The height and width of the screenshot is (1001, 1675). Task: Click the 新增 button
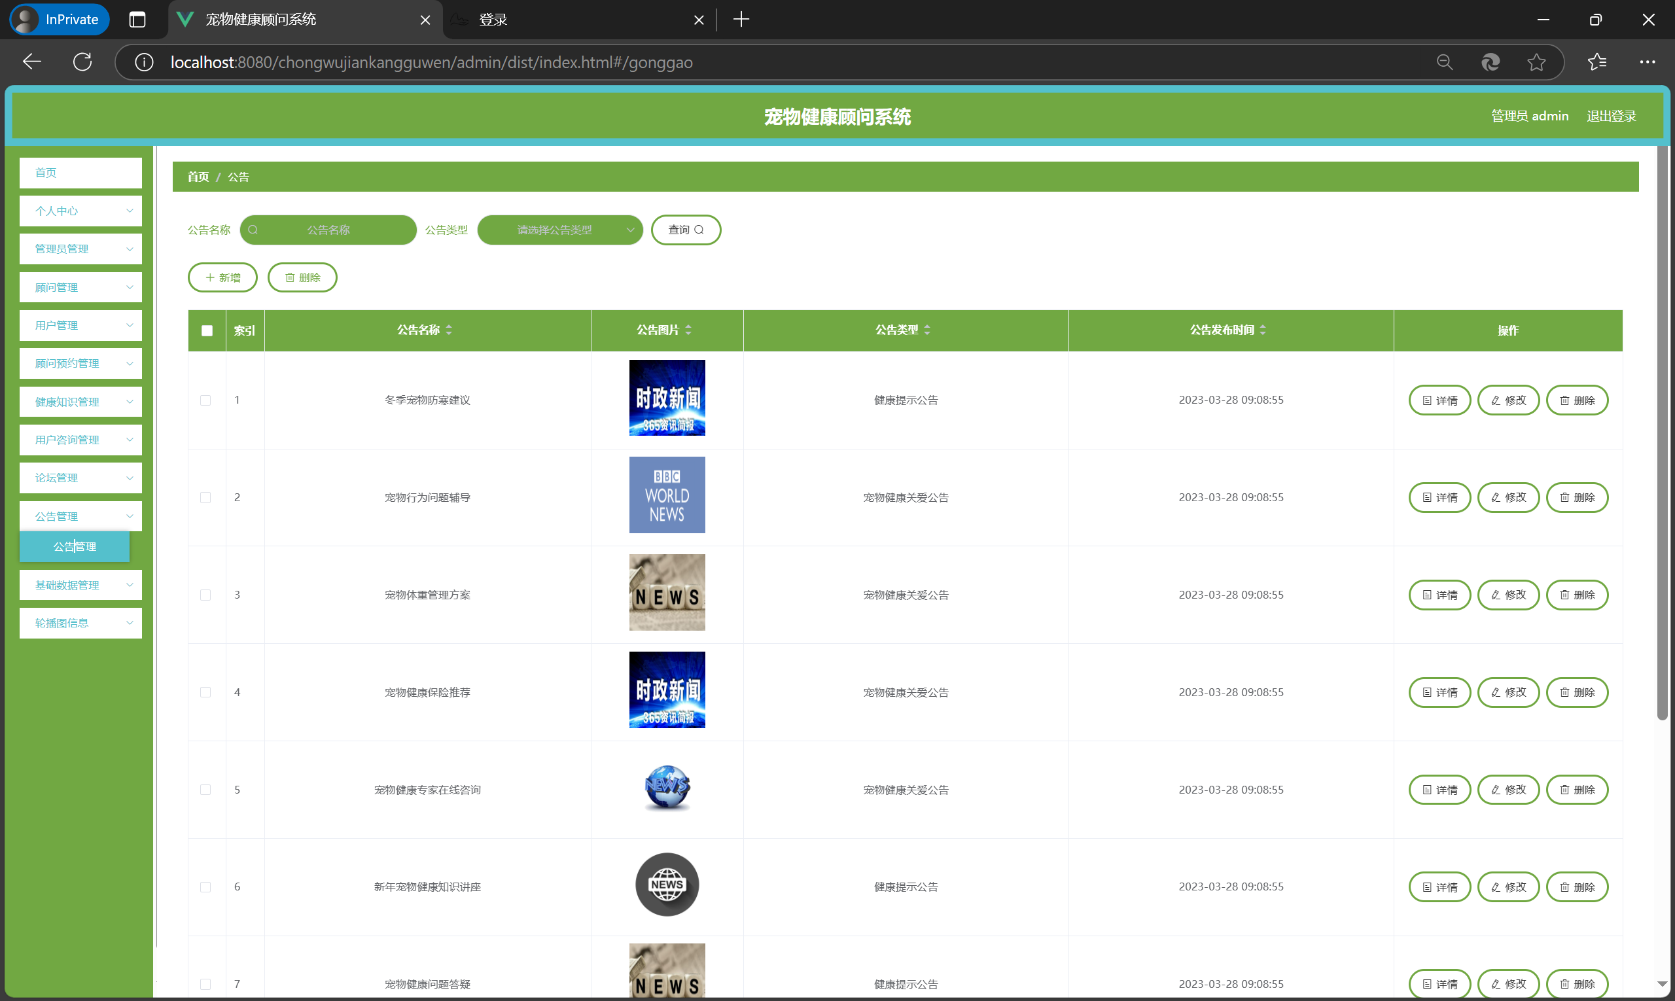(x=222, y=277)
